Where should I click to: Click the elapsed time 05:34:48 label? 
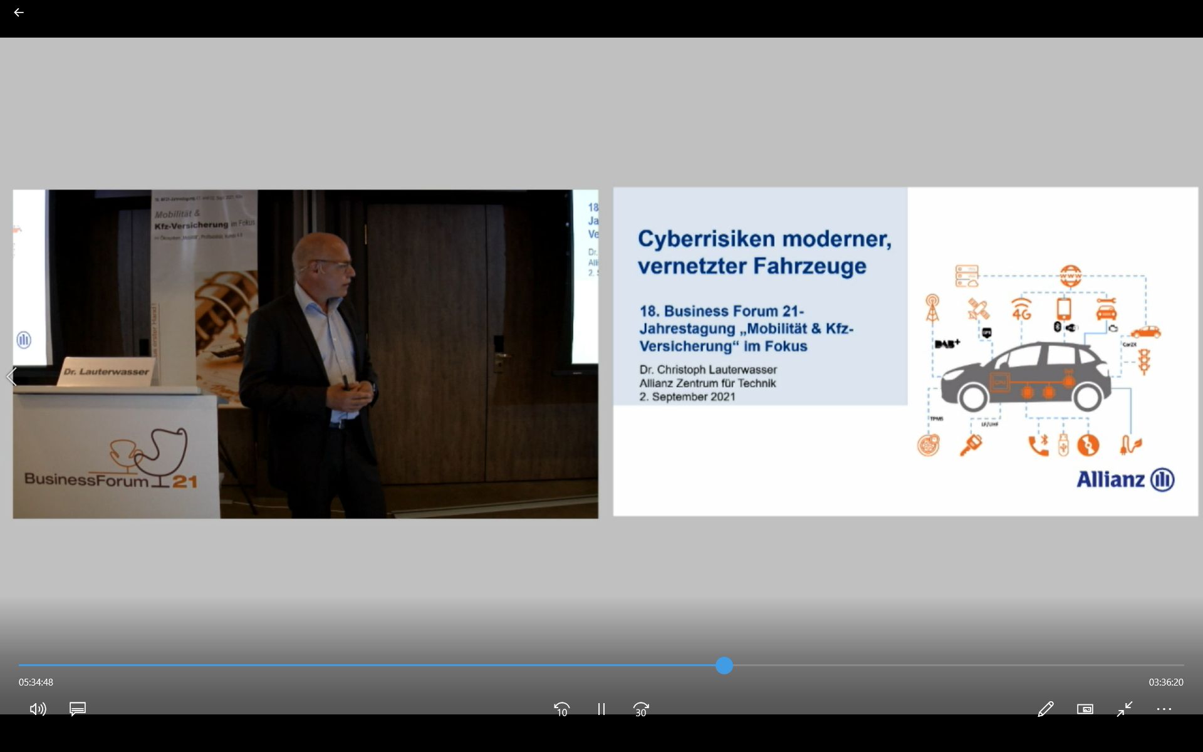pos(36,682)
